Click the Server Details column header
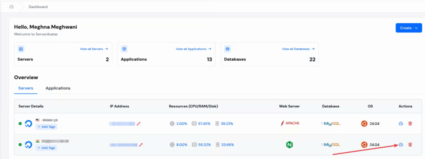The image size is (425, 159). [31, 106]
